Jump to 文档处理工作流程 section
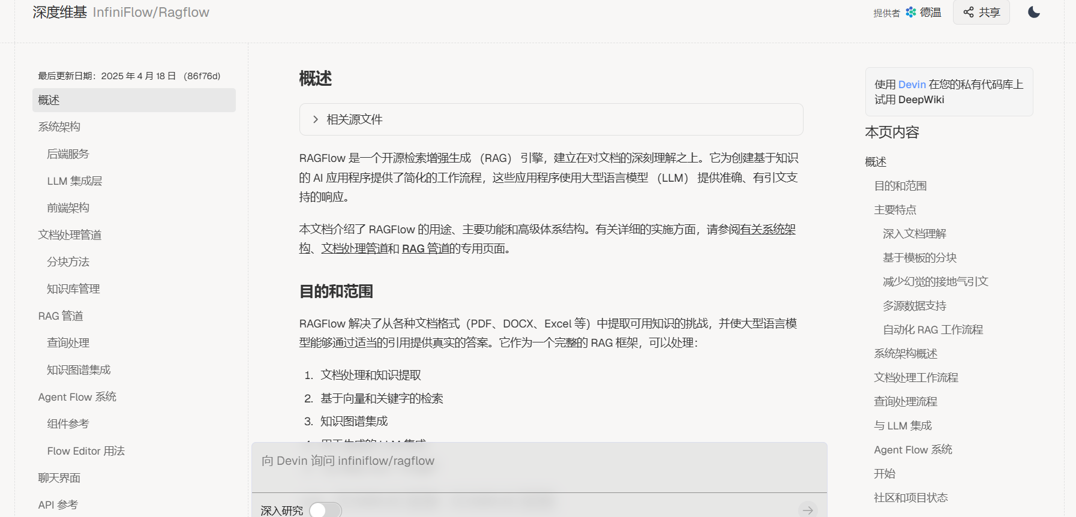 pyautogui.click(x=916, y=377)
